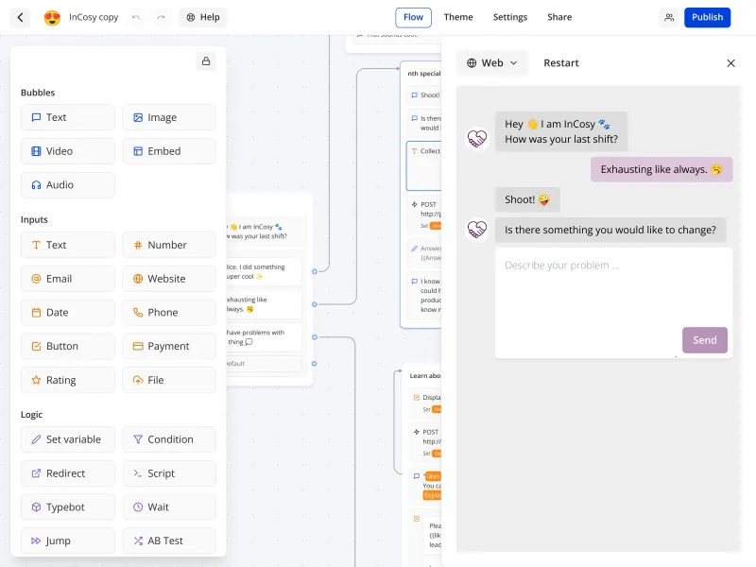
Task: Click the back arrow icon
Action: coord(20,17)
